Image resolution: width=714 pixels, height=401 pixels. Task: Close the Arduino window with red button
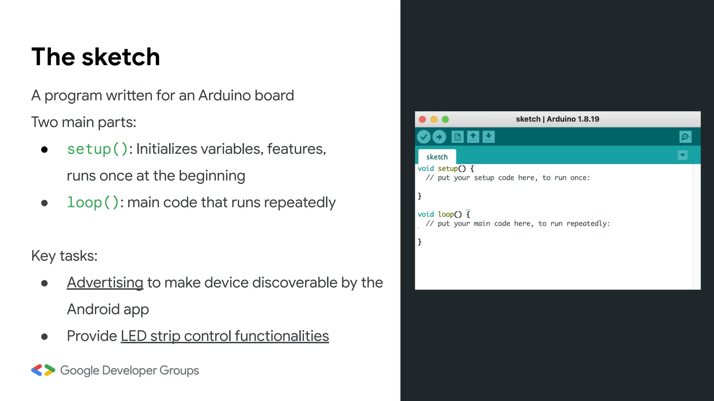[x=423, y=119]
